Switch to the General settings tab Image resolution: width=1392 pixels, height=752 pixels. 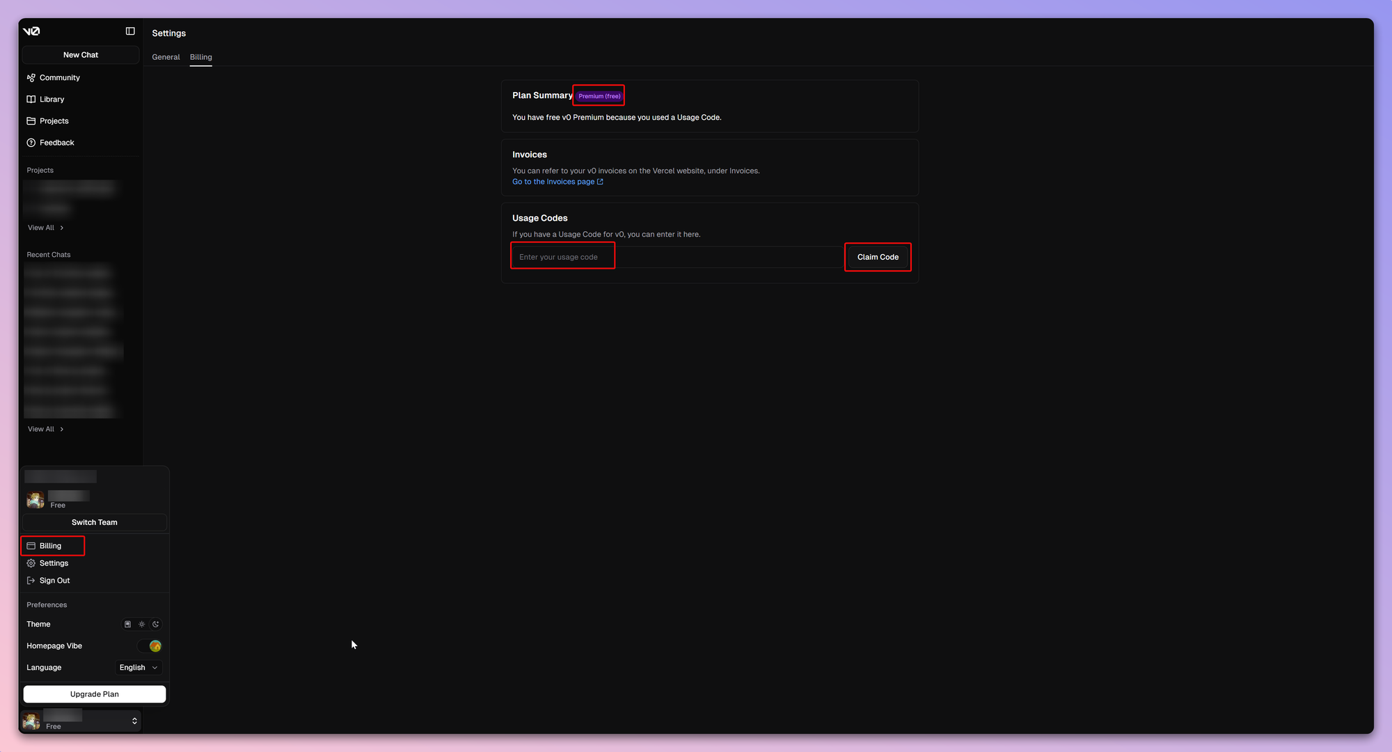(x=166, y=57)
